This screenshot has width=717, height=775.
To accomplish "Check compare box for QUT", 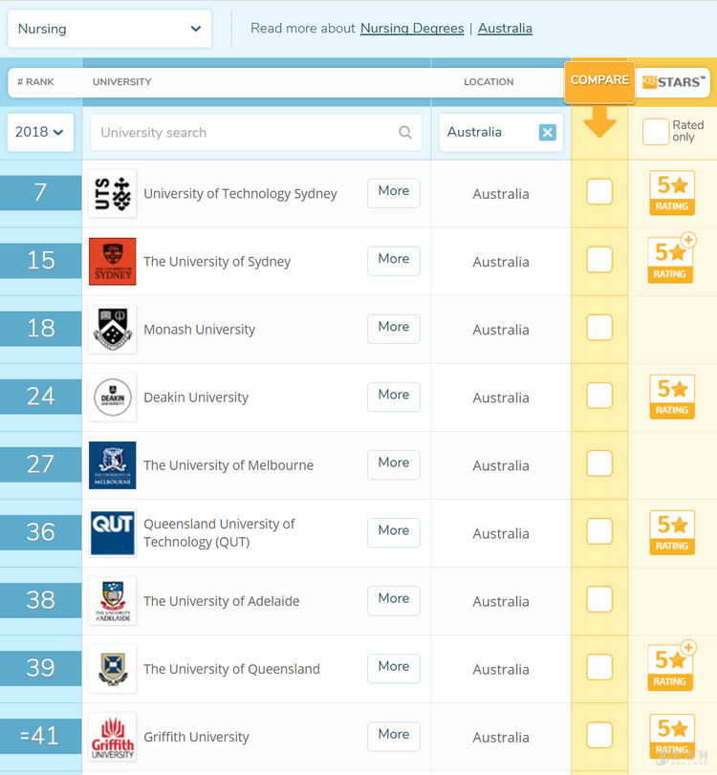I will [599, 531].
